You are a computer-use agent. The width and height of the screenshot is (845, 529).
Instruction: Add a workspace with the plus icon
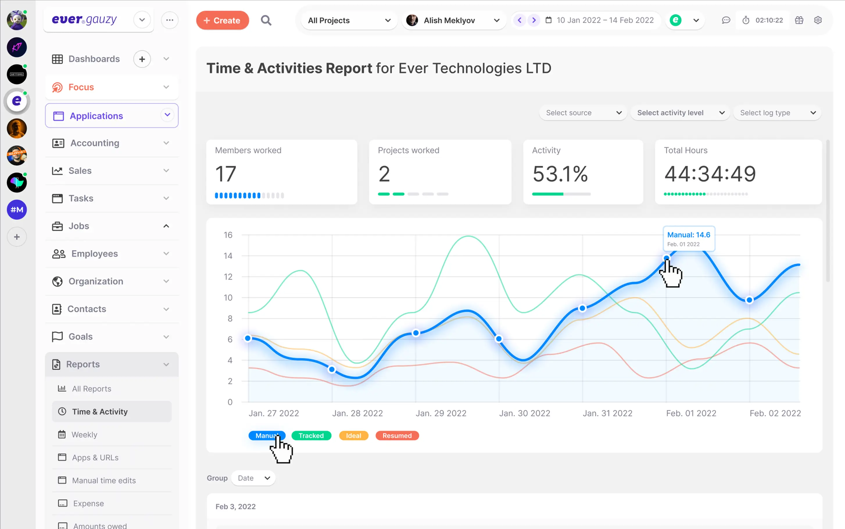click(17, 237)
